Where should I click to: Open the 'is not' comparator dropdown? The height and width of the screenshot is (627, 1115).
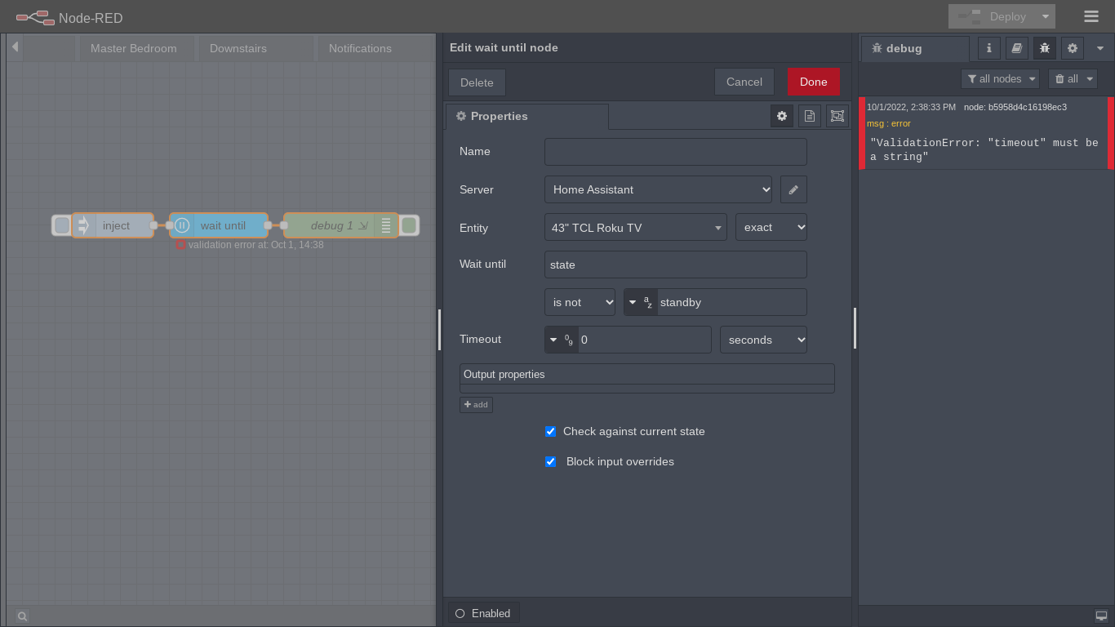coord(580,301)
